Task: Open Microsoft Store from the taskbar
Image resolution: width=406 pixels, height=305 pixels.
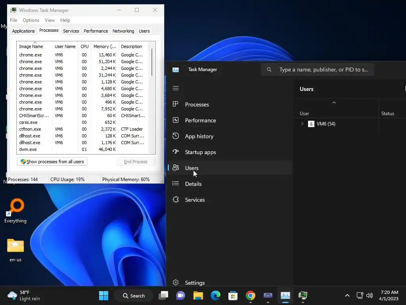Action: pos(233,295)
